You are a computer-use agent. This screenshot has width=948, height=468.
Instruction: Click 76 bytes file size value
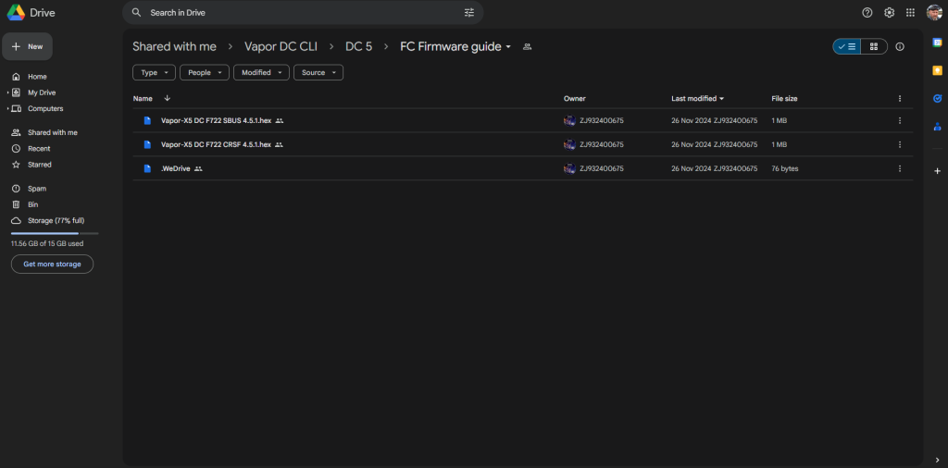[785, 168]
